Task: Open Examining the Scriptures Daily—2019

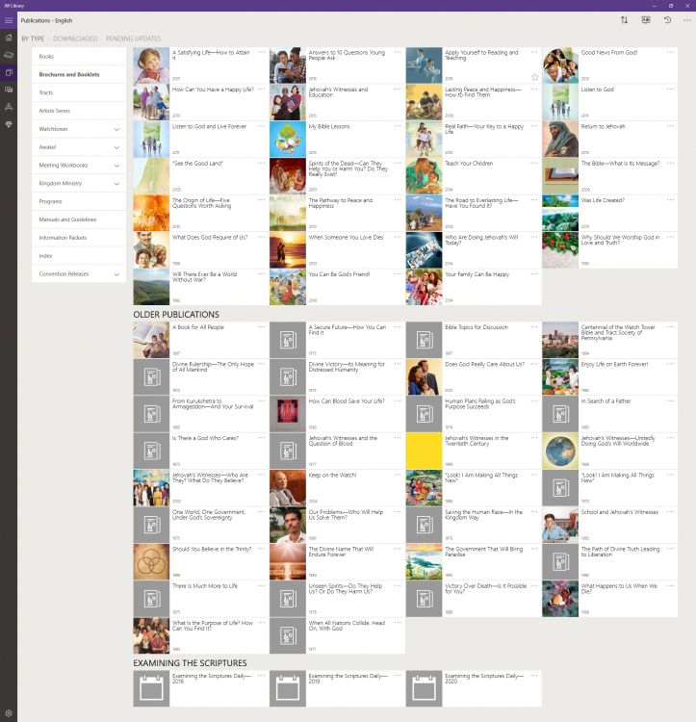Action: [x=337, y=688]
